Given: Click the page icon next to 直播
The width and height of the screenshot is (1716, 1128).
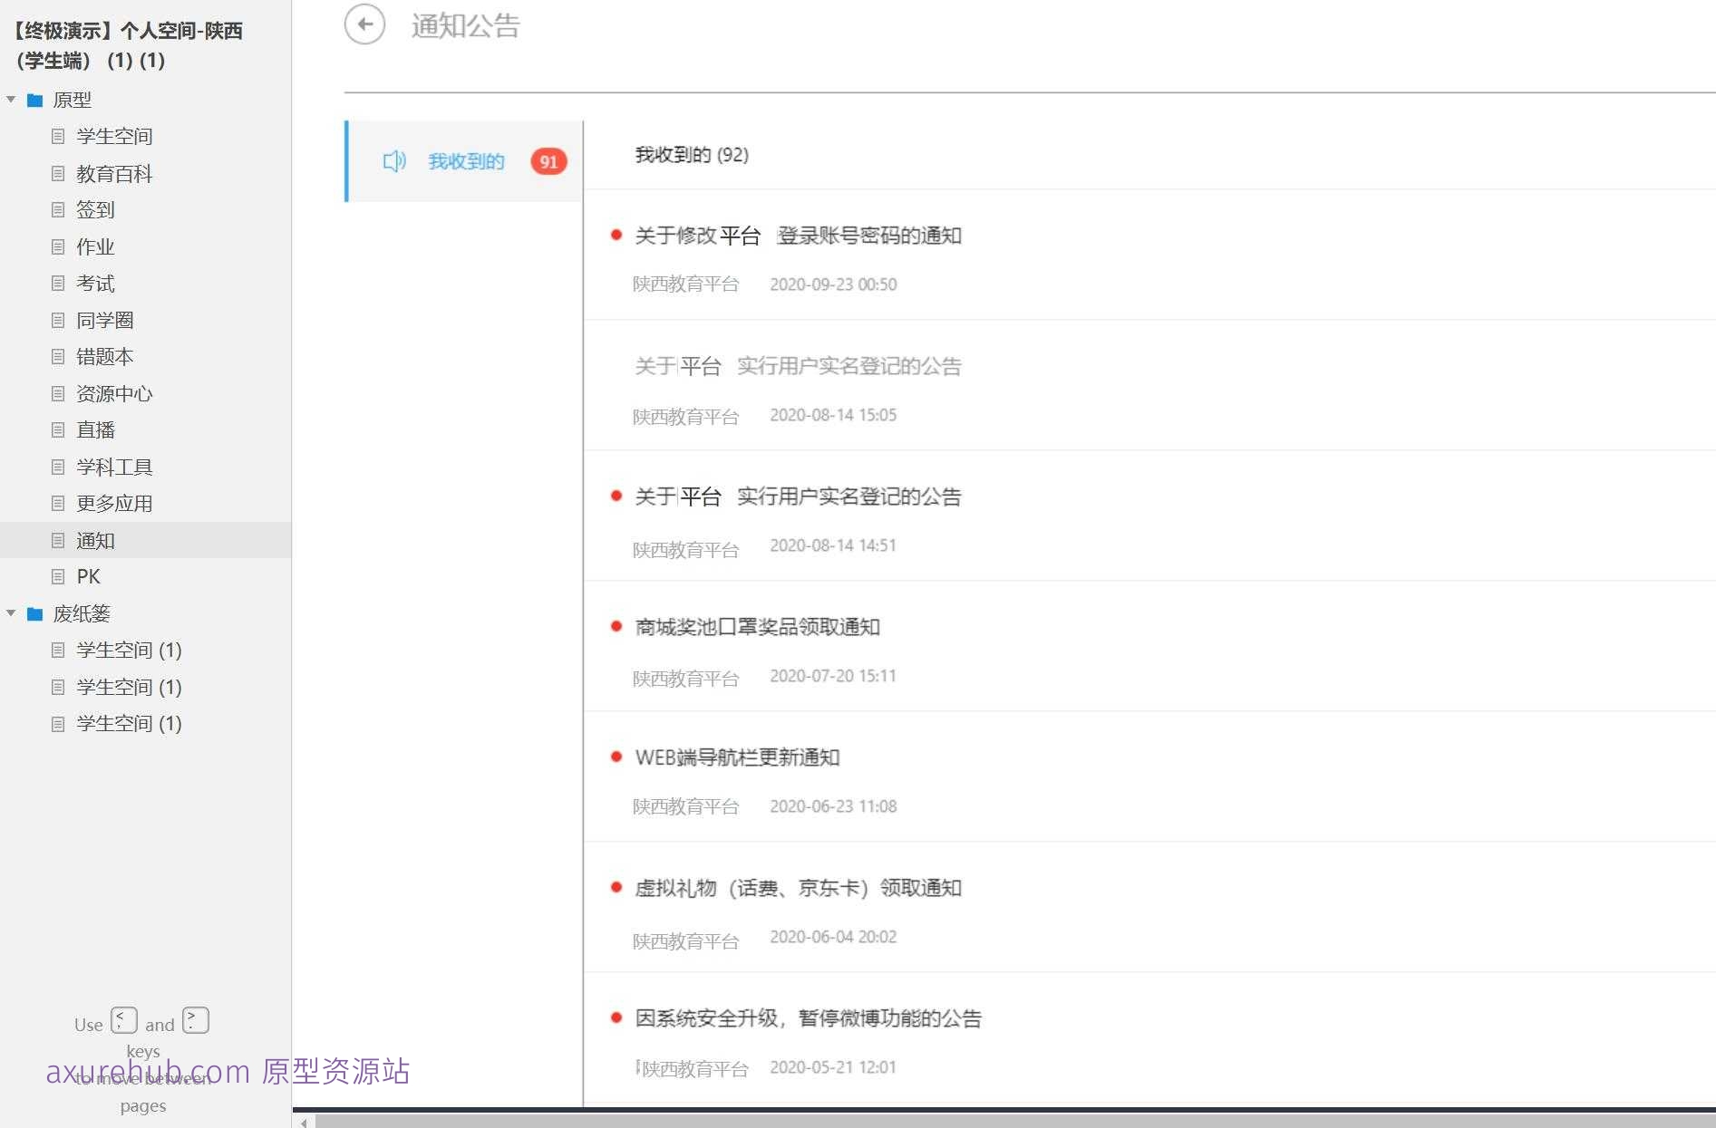Looking at the screenshot, I should [x=58, y=429].
